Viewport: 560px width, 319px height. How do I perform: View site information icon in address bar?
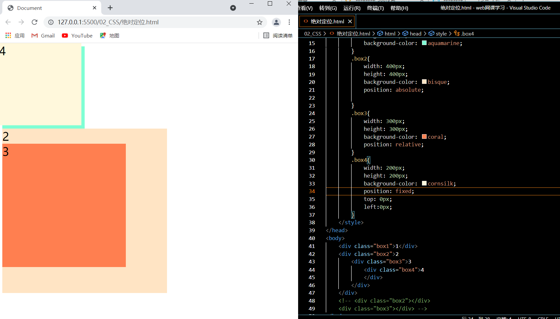point(51,22)
